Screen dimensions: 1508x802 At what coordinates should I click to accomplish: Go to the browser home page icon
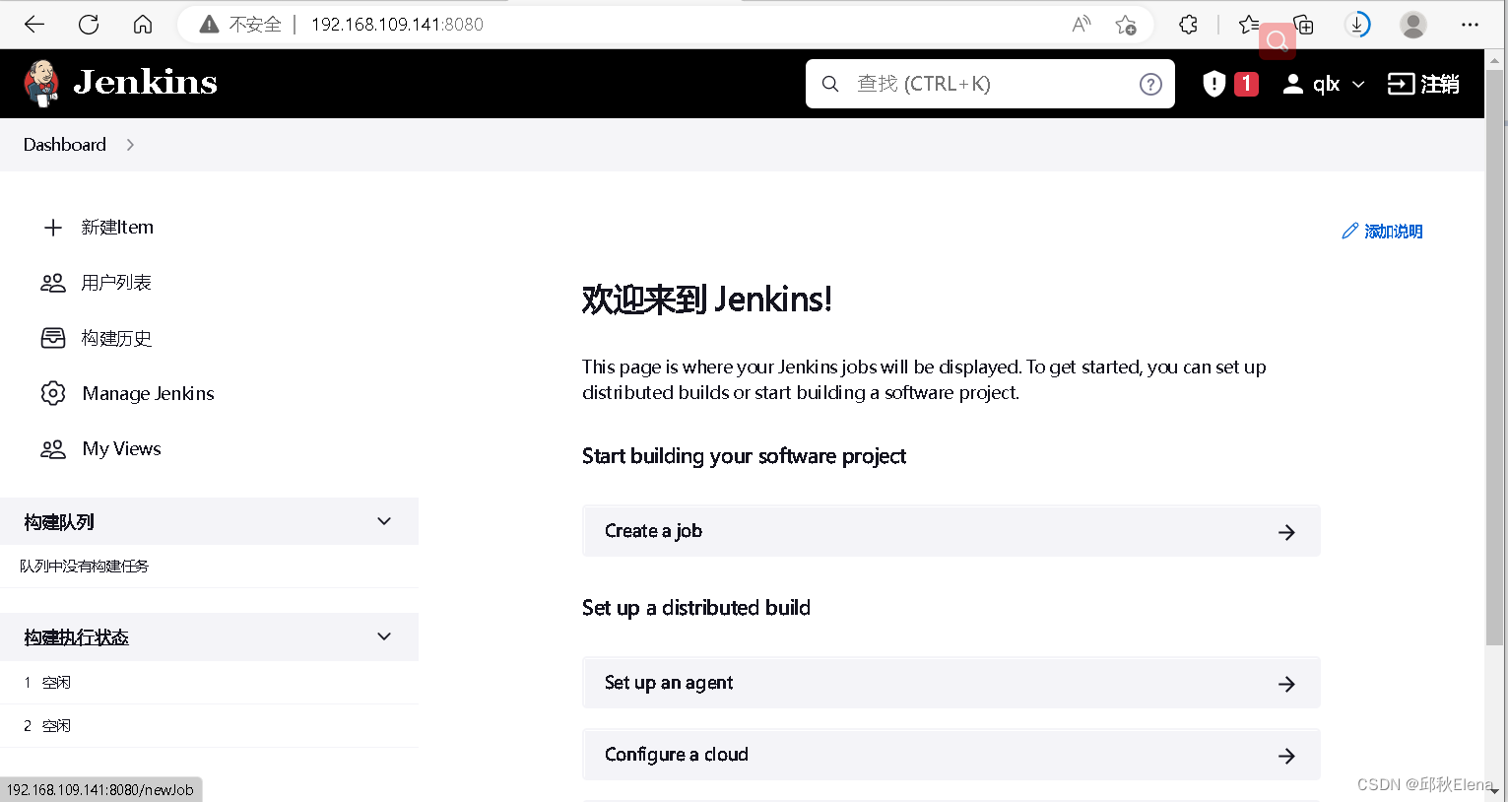coord(143,25)
